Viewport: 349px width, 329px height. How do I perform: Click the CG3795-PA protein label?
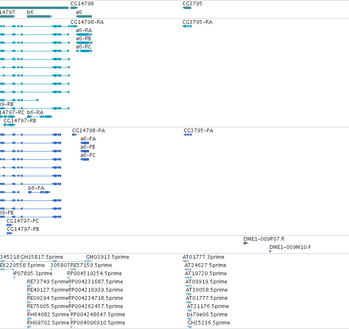click(x=198, y=130)
